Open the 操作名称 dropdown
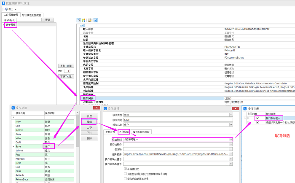295x183 pixels. point(231,125)
